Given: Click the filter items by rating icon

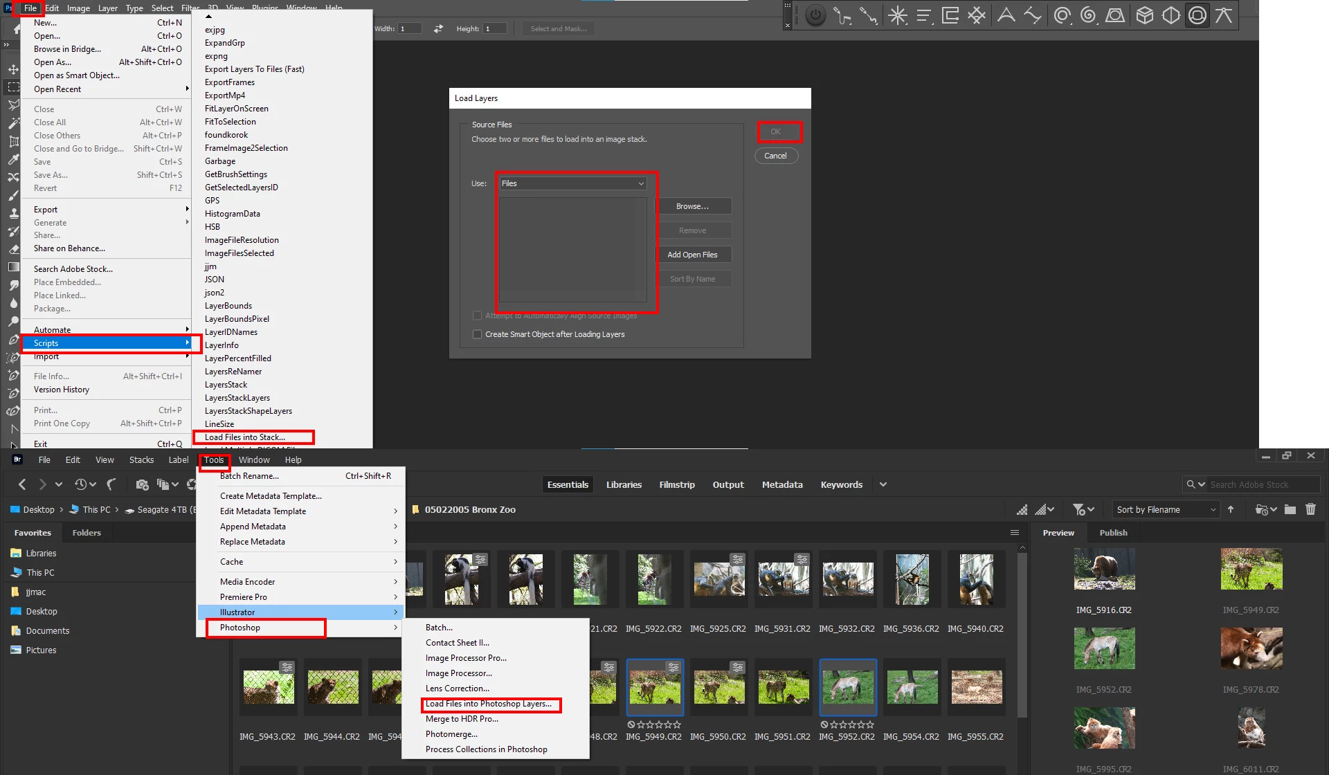Looking at the screenshot, I should [x=1079, y=509].
